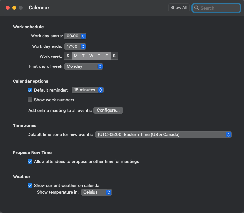Open the 15 minutes reminder dropdown

tap(88, 90)
